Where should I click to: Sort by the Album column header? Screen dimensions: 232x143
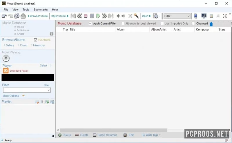(121, 30)
